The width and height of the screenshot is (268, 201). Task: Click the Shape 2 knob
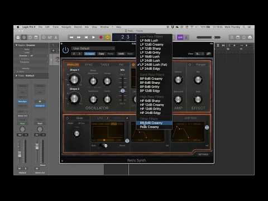tap(74, 99)
